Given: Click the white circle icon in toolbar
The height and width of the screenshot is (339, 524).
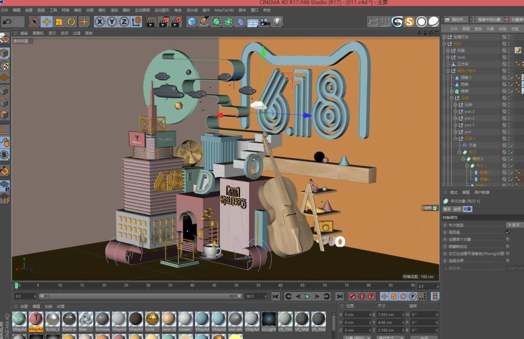Looking at the screenshot, I should [x=422, y=22].
